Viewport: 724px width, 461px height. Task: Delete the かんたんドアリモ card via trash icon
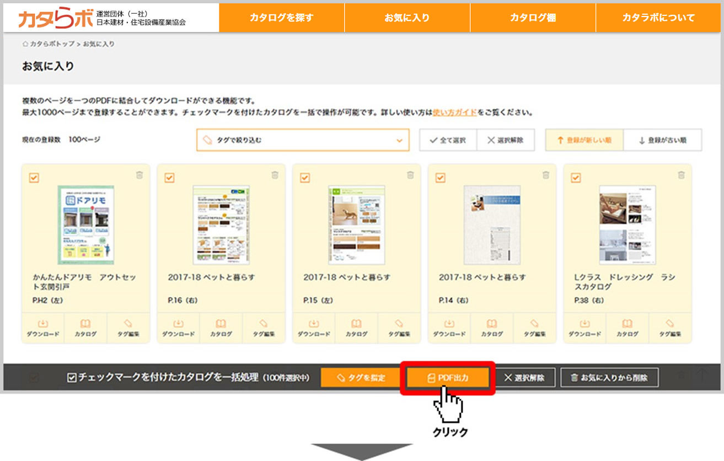click(x=140, y=175)
